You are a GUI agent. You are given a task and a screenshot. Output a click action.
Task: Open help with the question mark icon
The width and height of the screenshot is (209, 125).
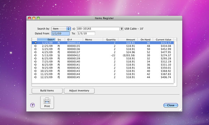click(32, 105)
